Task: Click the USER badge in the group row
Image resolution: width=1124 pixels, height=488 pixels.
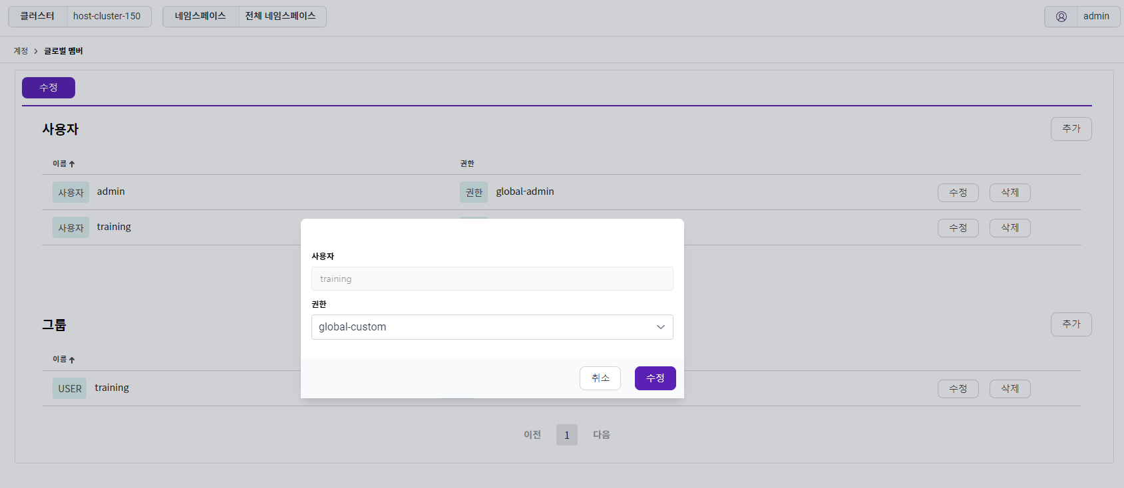Action: (x=70, y=389)
